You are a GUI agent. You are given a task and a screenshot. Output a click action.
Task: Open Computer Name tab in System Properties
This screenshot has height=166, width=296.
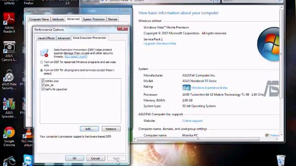[x=39, y=19]
